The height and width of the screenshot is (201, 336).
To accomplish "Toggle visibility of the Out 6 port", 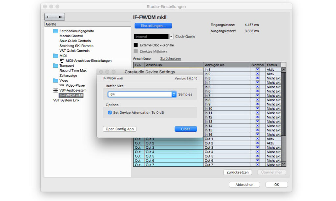I will (x=257, y=160).
